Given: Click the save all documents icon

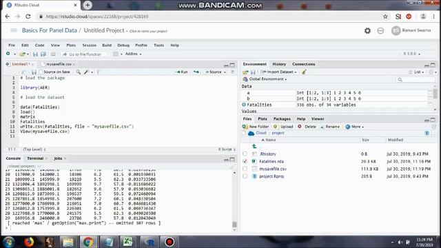Looking at the screenshot, I should 43,54.
